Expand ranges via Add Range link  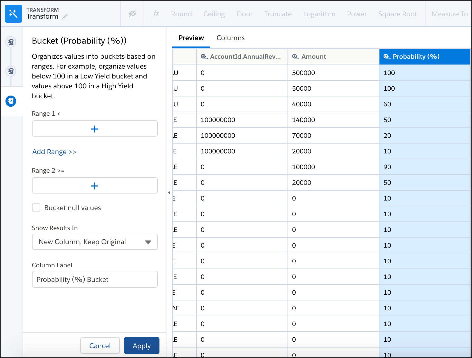pyautogui.click(x=54, y=152)
